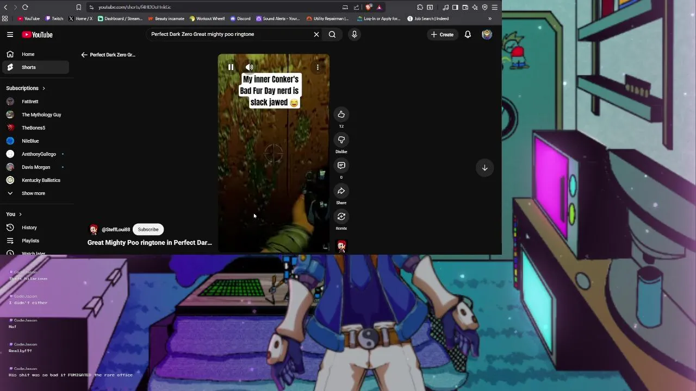Open the Davis Morgan channel

35,167
